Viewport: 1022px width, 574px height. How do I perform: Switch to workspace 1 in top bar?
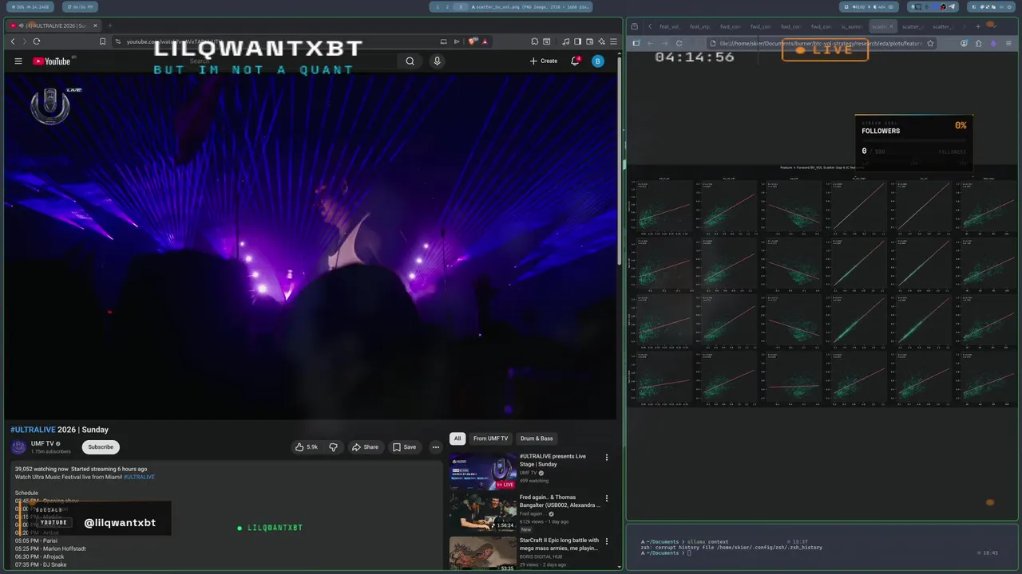click(x=438, y=6)
